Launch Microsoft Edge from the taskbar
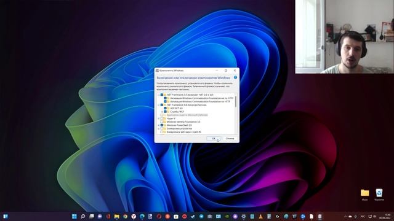 142,216
